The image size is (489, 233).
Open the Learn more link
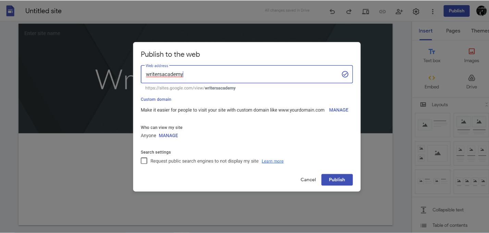pos(273,161)
